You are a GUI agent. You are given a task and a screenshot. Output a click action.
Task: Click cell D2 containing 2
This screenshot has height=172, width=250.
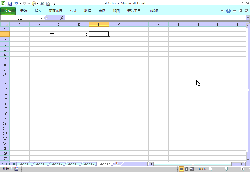(x=79, y=34)
